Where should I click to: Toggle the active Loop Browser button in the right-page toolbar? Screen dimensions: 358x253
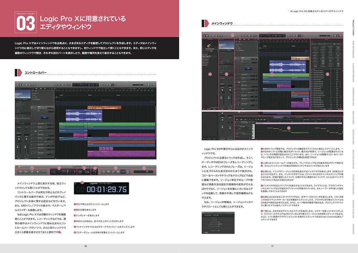pyautogui.click(x=338, y=36)
